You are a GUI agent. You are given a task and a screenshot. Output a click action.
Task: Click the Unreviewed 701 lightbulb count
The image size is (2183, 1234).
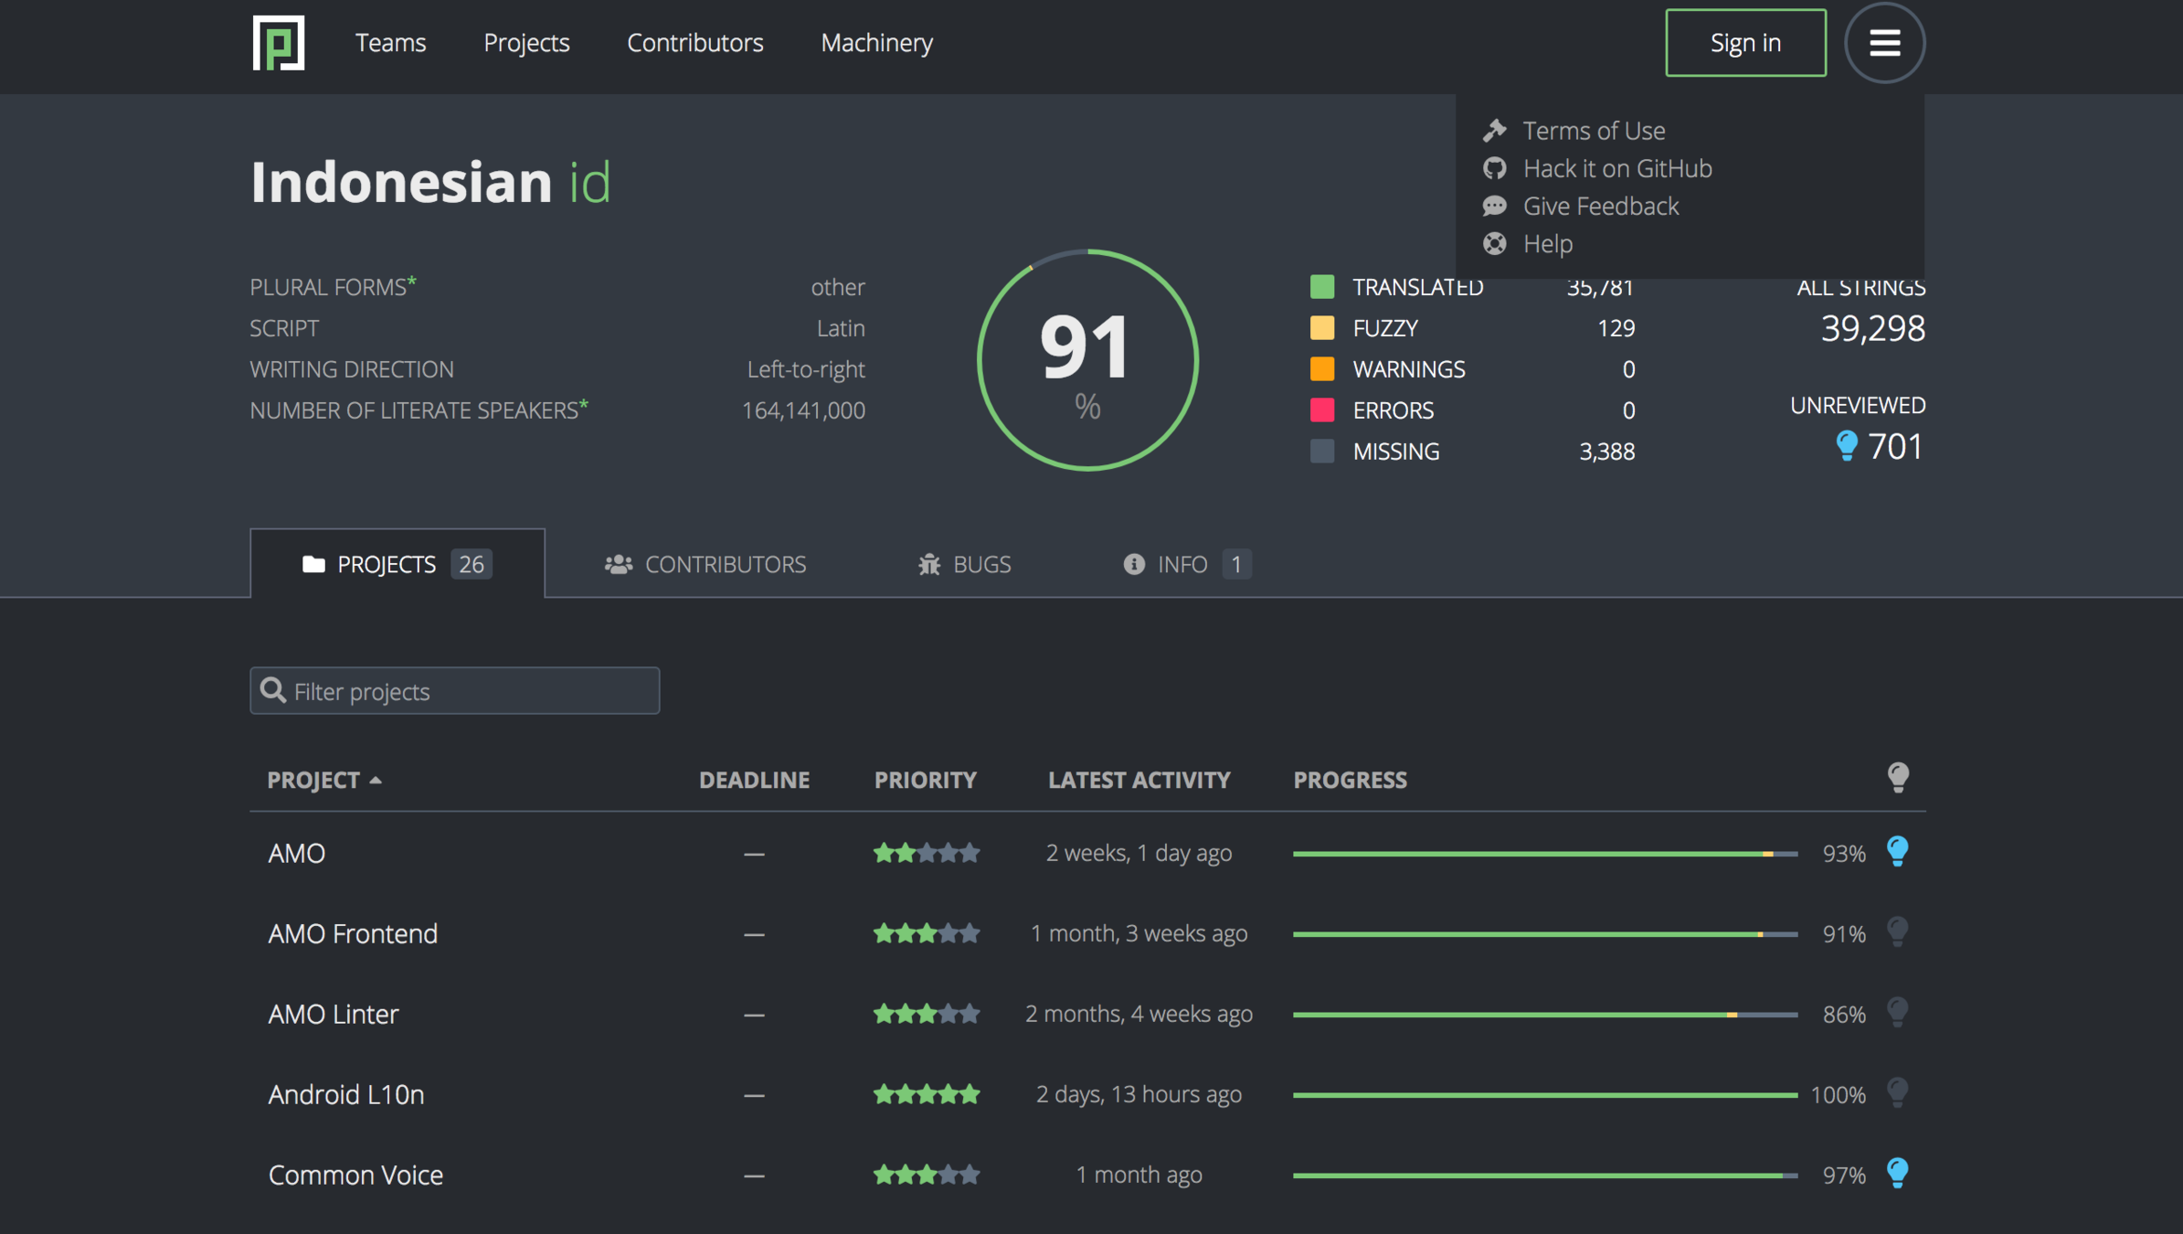(x=1878, y=447)
